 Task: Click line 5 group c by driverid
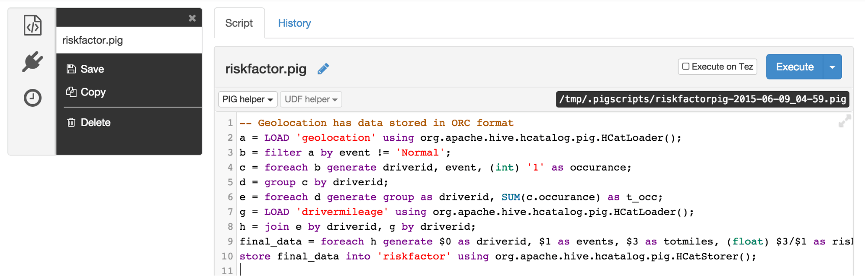(x=314, y=182)
